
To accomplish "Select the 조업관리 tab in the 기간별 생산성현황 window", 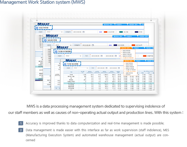I will 140,61.
